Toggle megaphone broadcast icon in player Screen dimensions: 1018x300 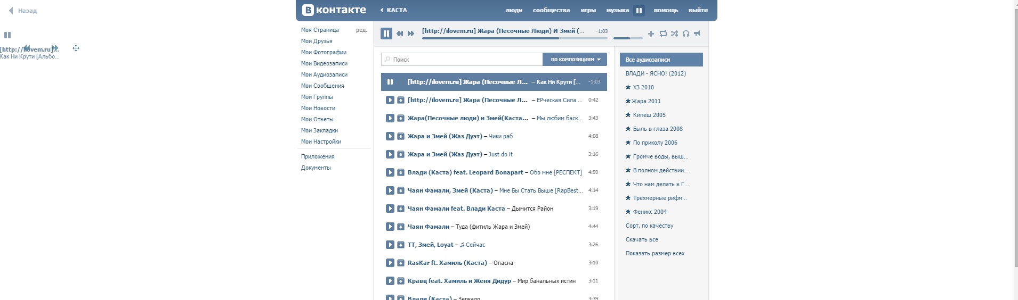point(697,34)
